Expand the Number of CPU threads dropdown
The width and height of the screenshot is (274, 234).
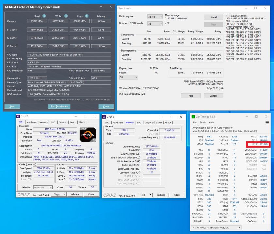click(x=155, y=24)
